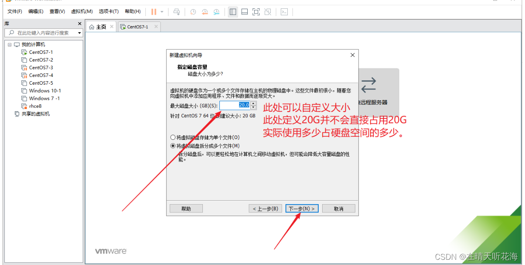Click the 帮助 button in the wizard
The image size is (525, 265).
tap(186, 209)
